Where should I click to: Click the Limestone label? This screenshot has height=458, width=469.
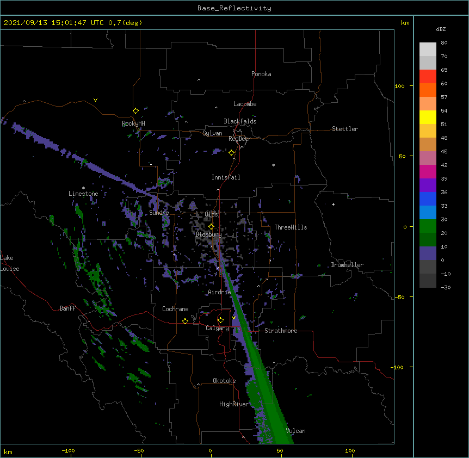(83, 194)
